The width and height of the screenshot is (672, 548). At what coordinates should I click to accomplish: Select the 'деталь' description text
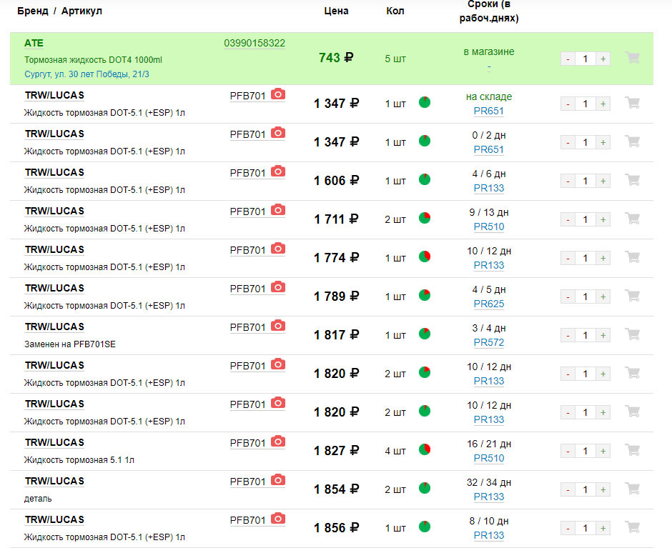click(x=38, y=499)
